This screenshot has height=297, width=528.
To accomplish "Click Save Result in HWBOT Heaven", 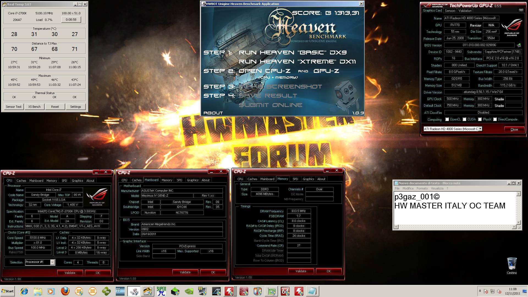I will (268, 96).
